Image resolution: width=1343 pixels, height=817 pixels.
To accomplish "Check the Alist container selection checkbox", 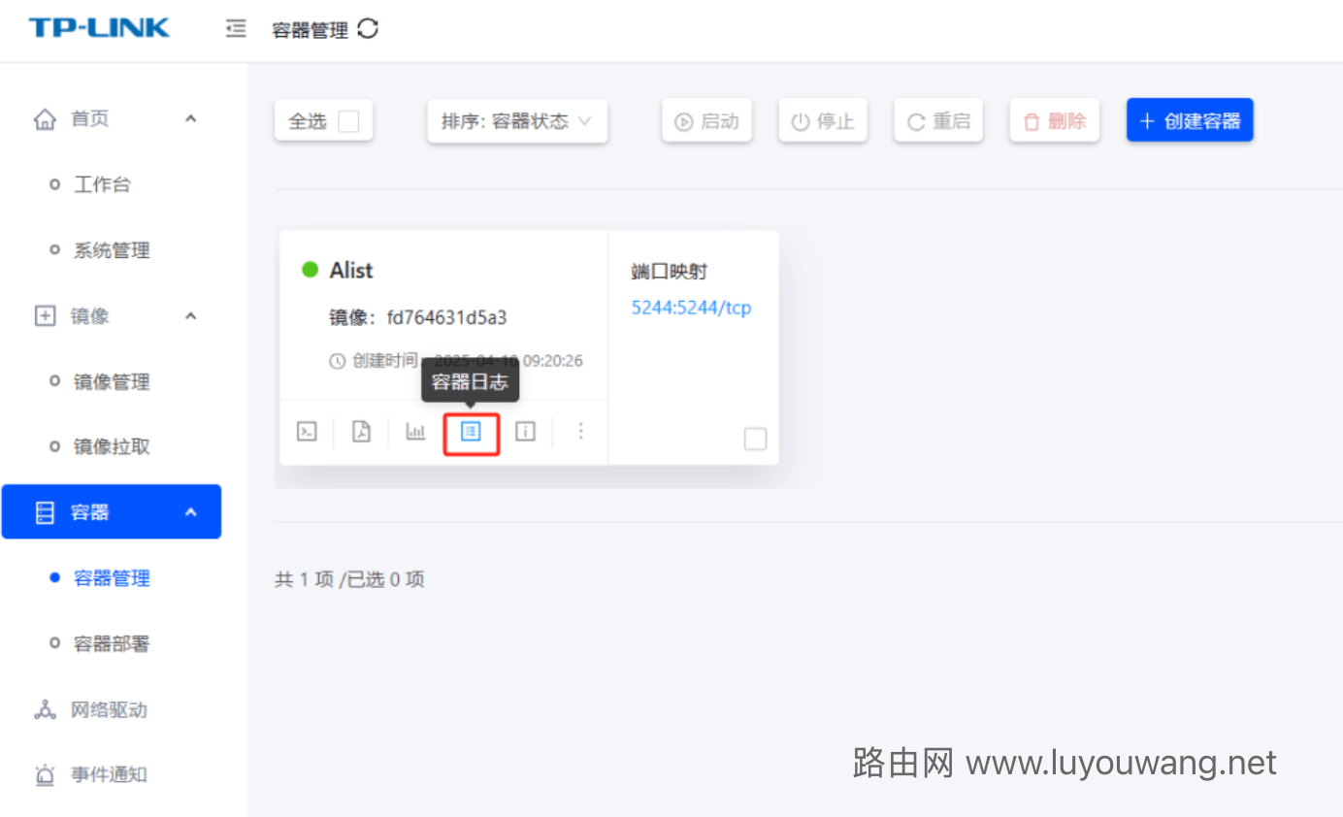I will [755, 440].
